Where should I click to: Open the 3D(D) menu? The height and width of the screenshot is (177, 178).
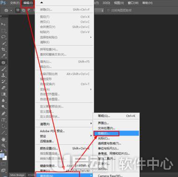coord(107,3)
